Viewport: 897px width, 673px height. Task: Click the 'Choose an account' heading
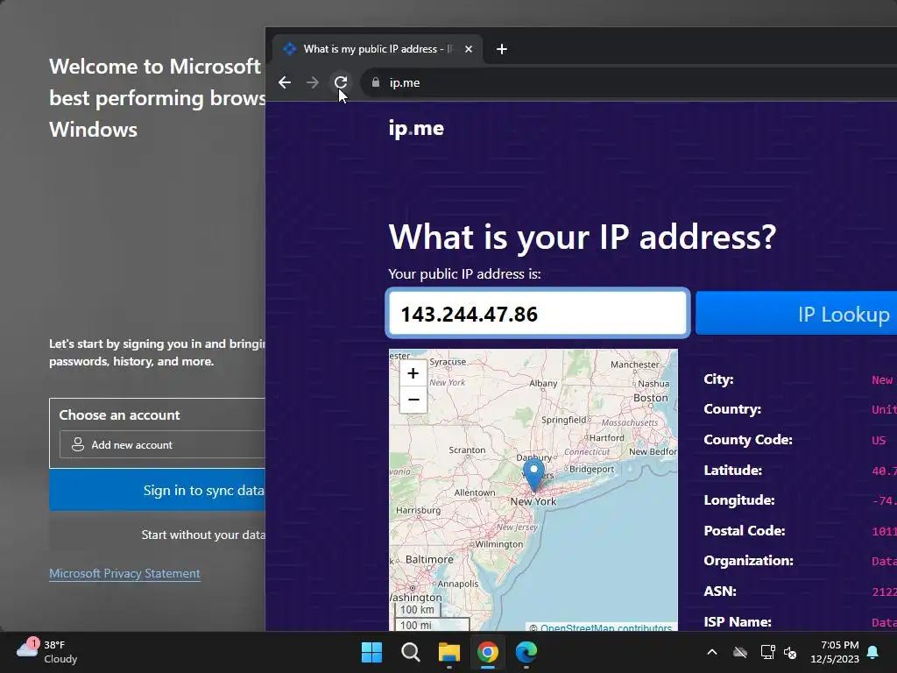(x=119, y=414)
